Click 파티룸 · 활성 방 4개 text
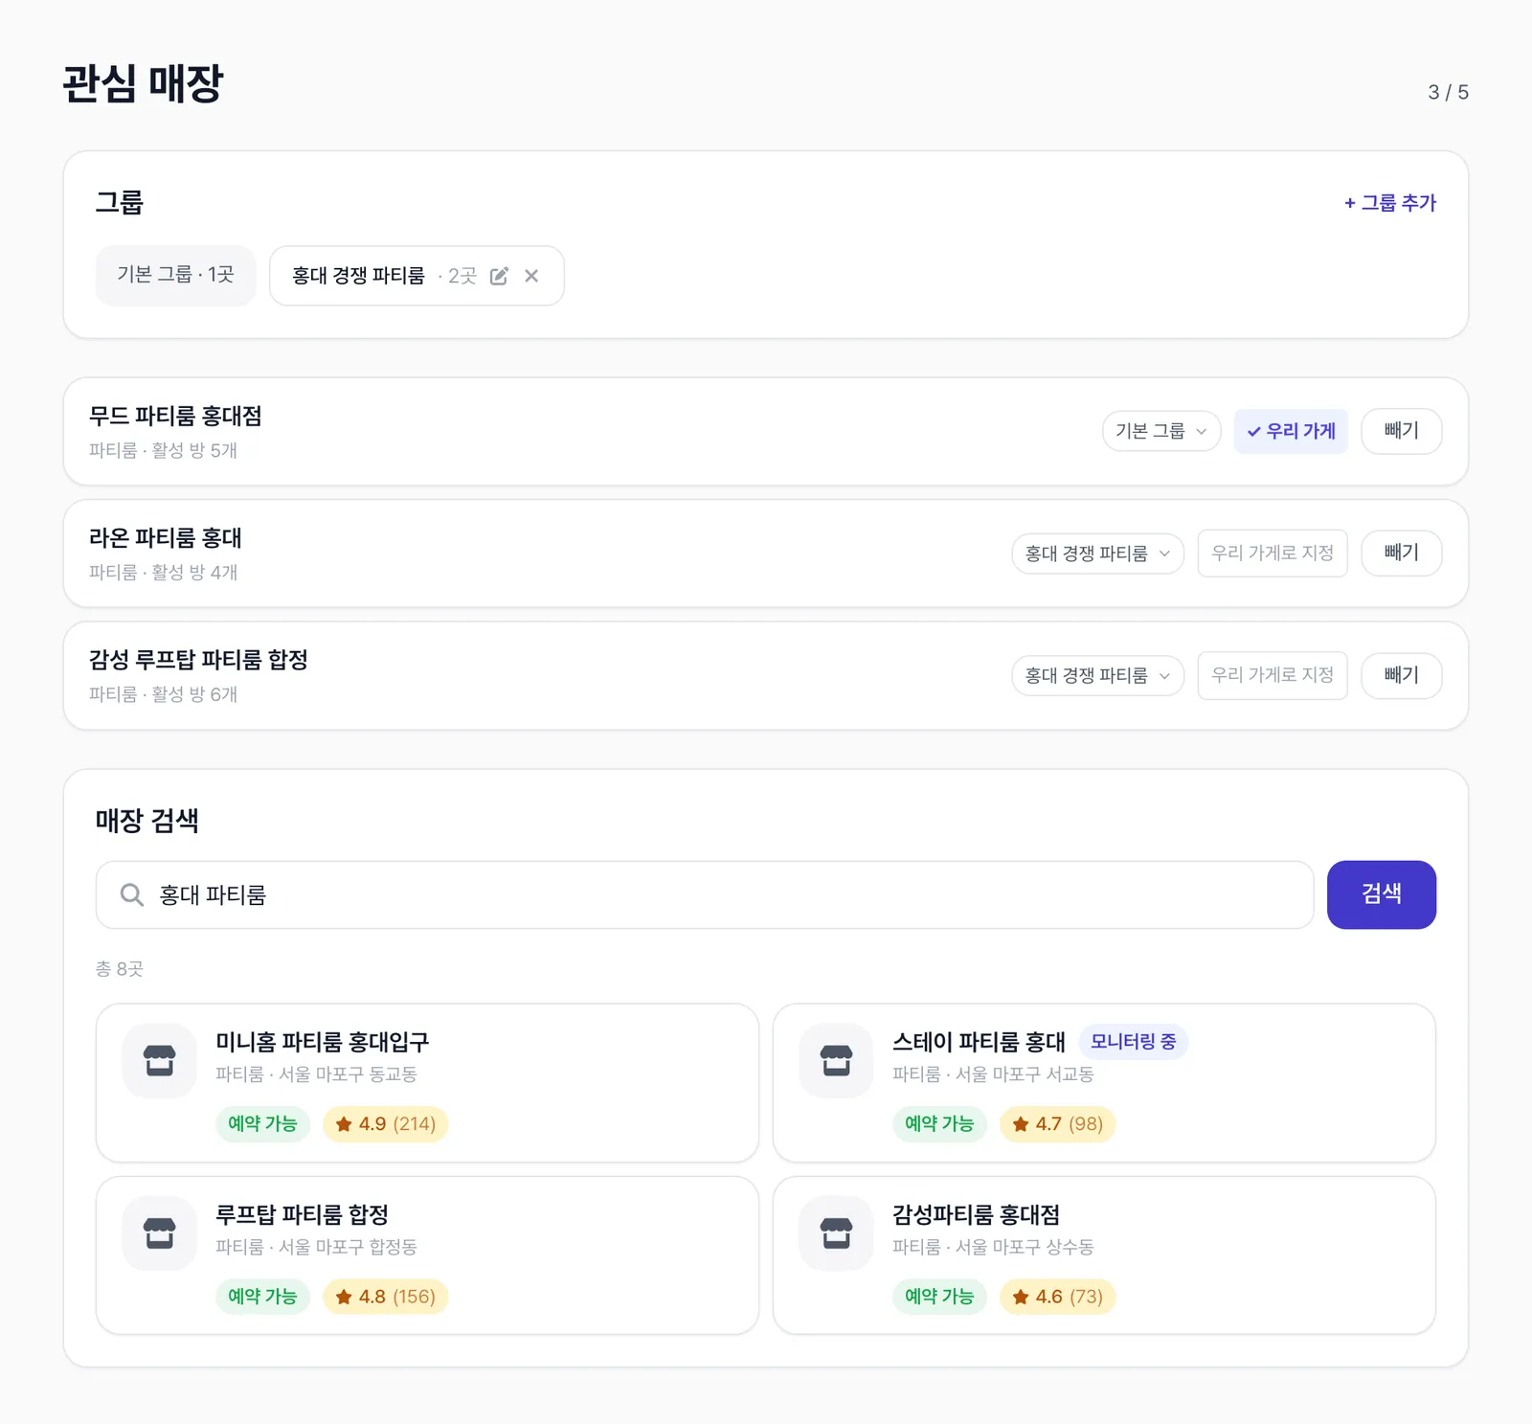This screenshot has height=1424, width=1532. [x=163, y=573]
